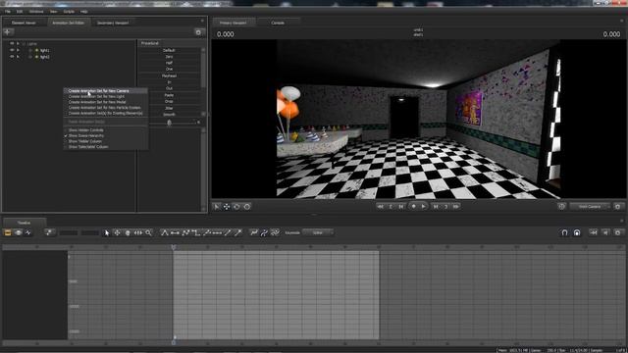Viewport: 628px width, 353px height.
Task: Select the timeline move keys tool
Action: pos(117,232)
